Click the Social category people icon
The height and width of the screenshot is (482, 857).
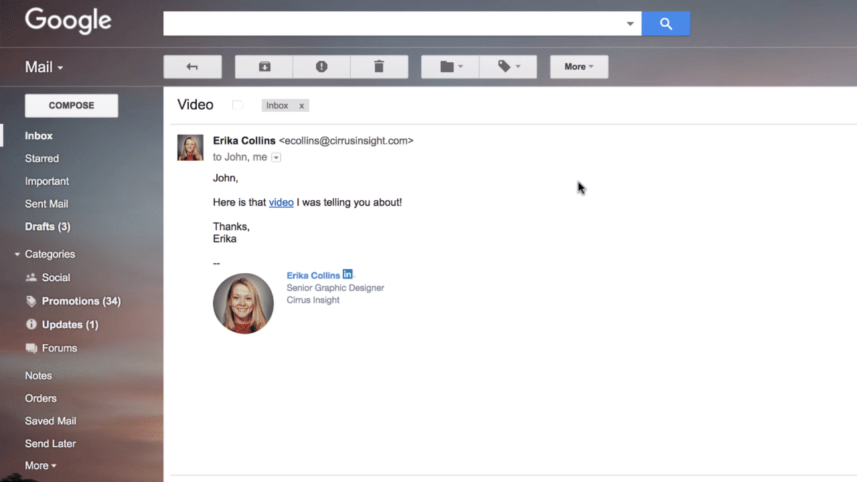tap(31, 277)
